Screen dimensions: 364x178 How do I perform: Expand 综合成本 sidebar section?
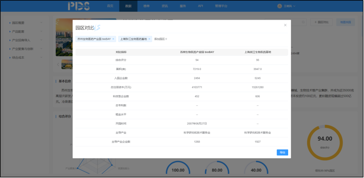click(26, 58)
